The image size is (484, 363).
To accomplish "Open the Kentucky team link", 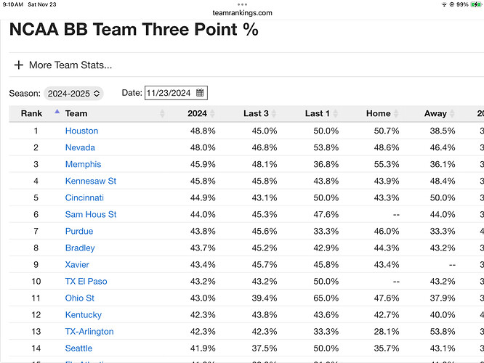I will tap(84, 315).
